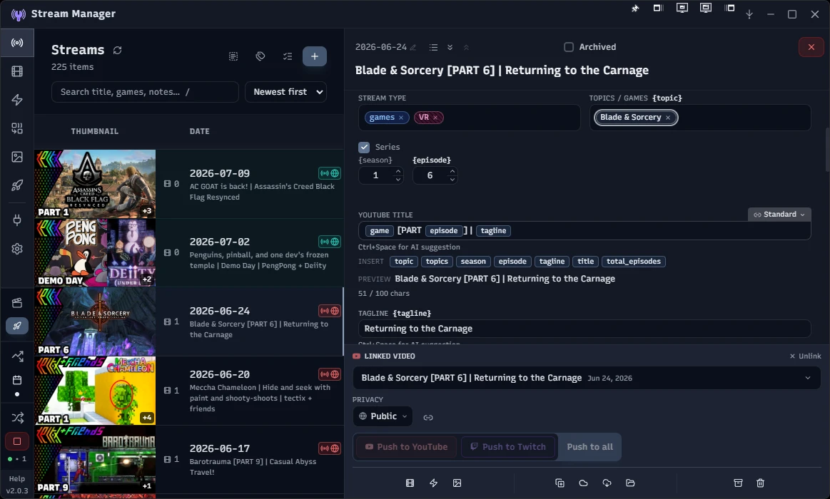Click the red stop square in sidebar

(17, 441)
